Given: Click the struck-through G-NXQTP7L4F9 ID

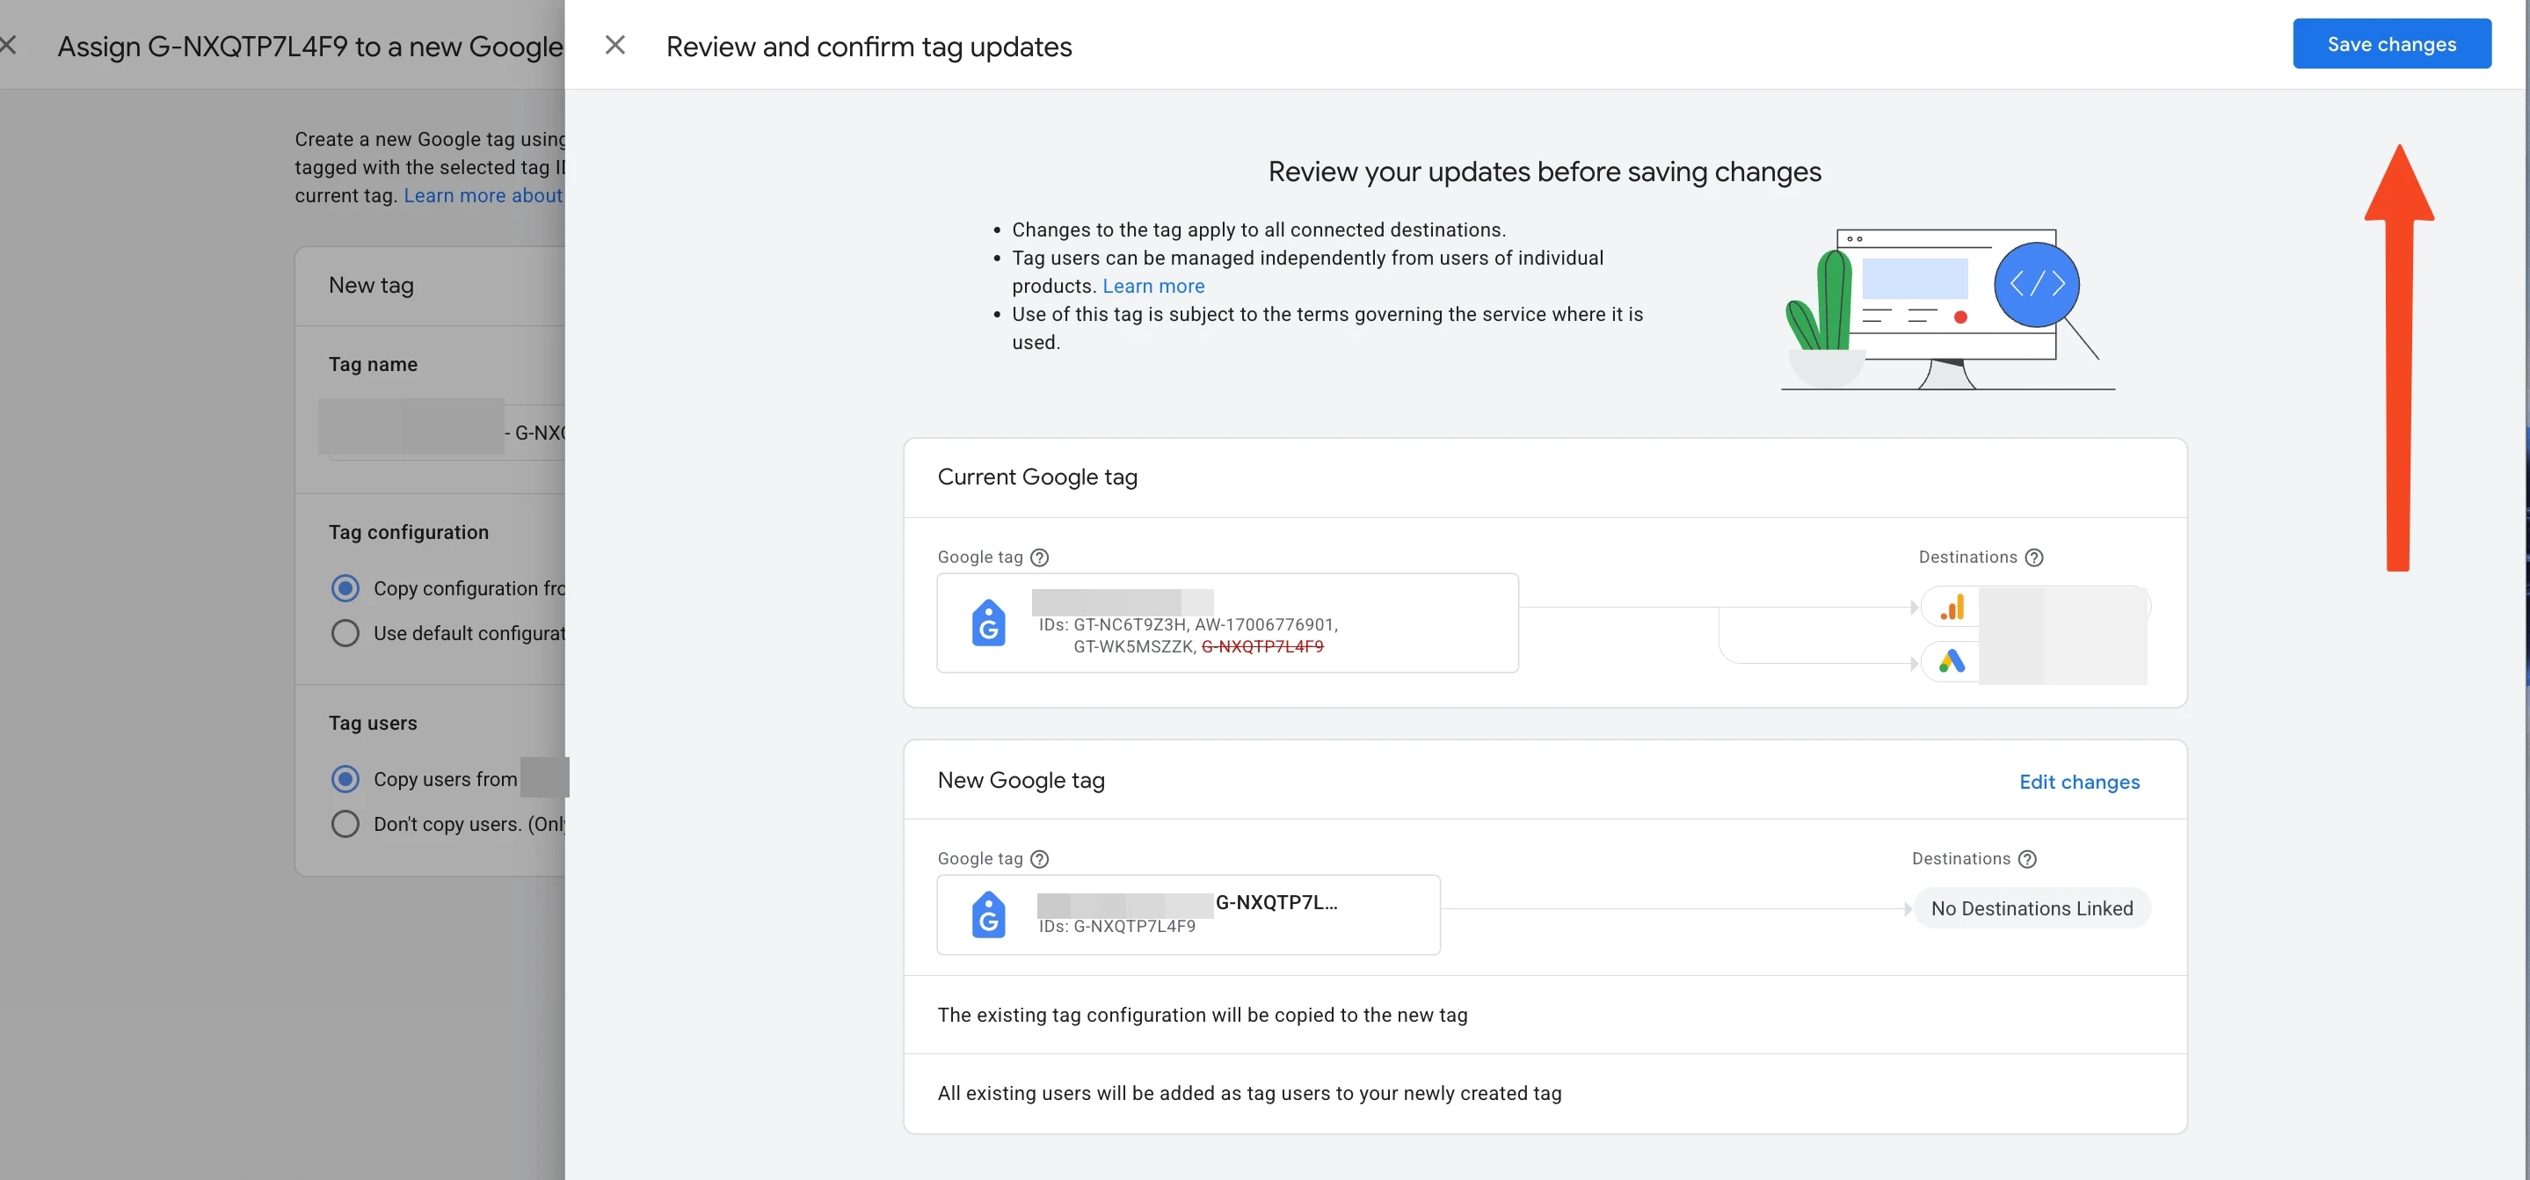Looking at the screenshot, I should (x=1262, y=646).
